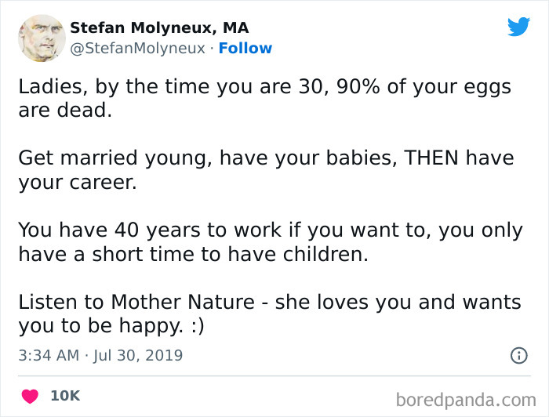Click the "90%" figure in the tweet

[358, 86]
